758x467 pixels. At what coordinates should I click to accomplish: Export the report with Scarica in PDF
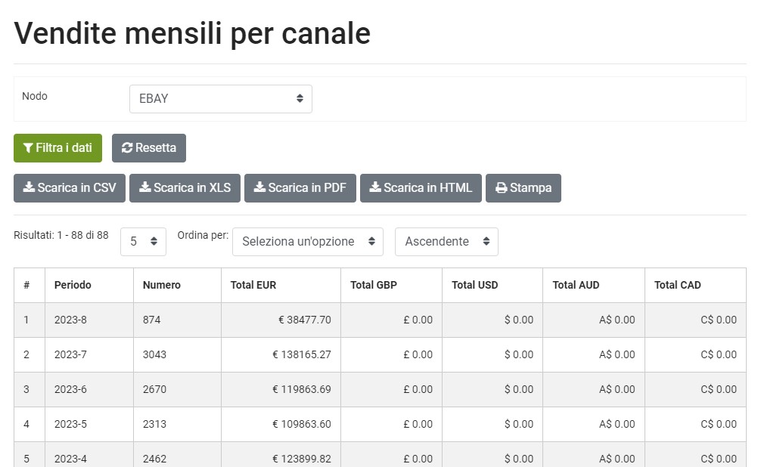[300, 187]
